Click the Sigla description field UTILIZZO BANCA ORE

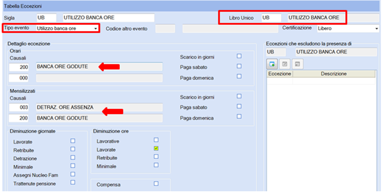click(109, 18)
